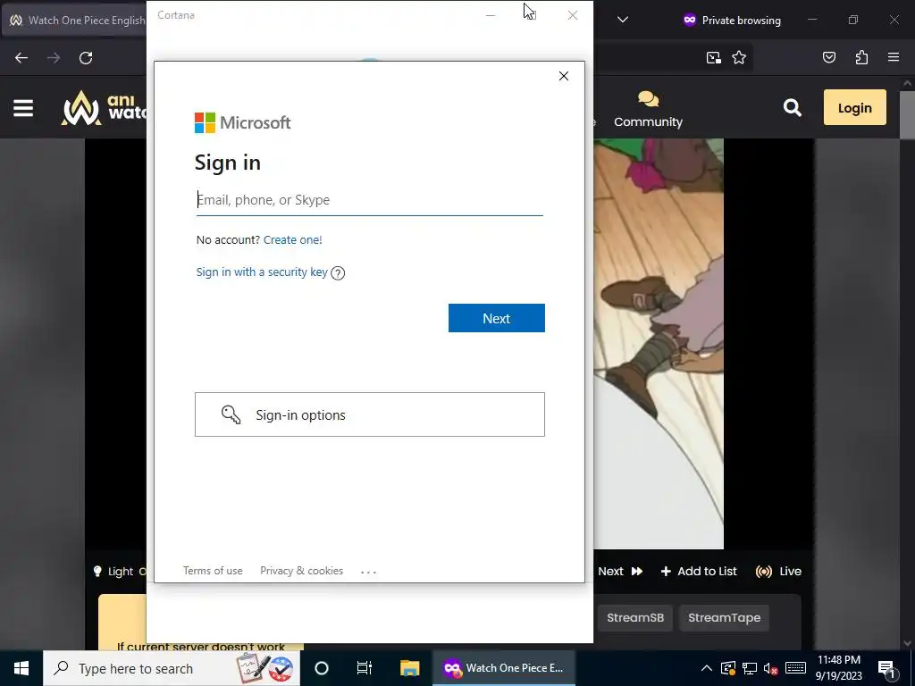Restore down the Firefox window
Viewport: 915px width, 686px height.
click(853, 20)
